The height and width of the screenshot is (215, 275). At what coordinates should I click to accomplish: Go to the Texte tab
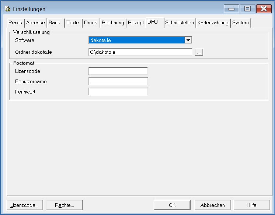pyautogui.click(x=73, y=23)
